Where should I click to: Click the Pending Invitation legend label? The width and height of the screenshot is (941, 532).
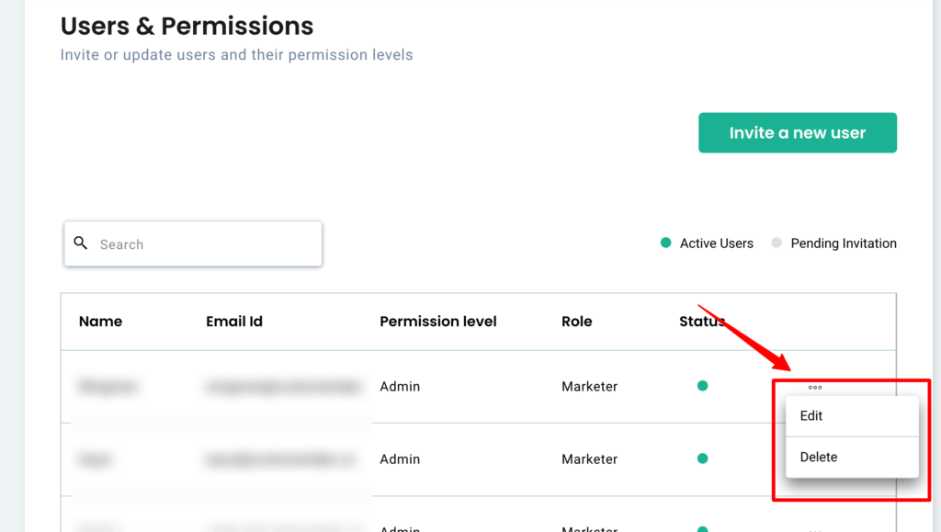(844, 243)
